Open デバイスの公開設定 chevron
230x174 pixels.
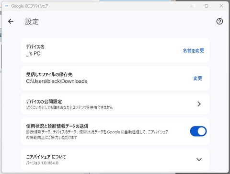[x=199, y=104]
